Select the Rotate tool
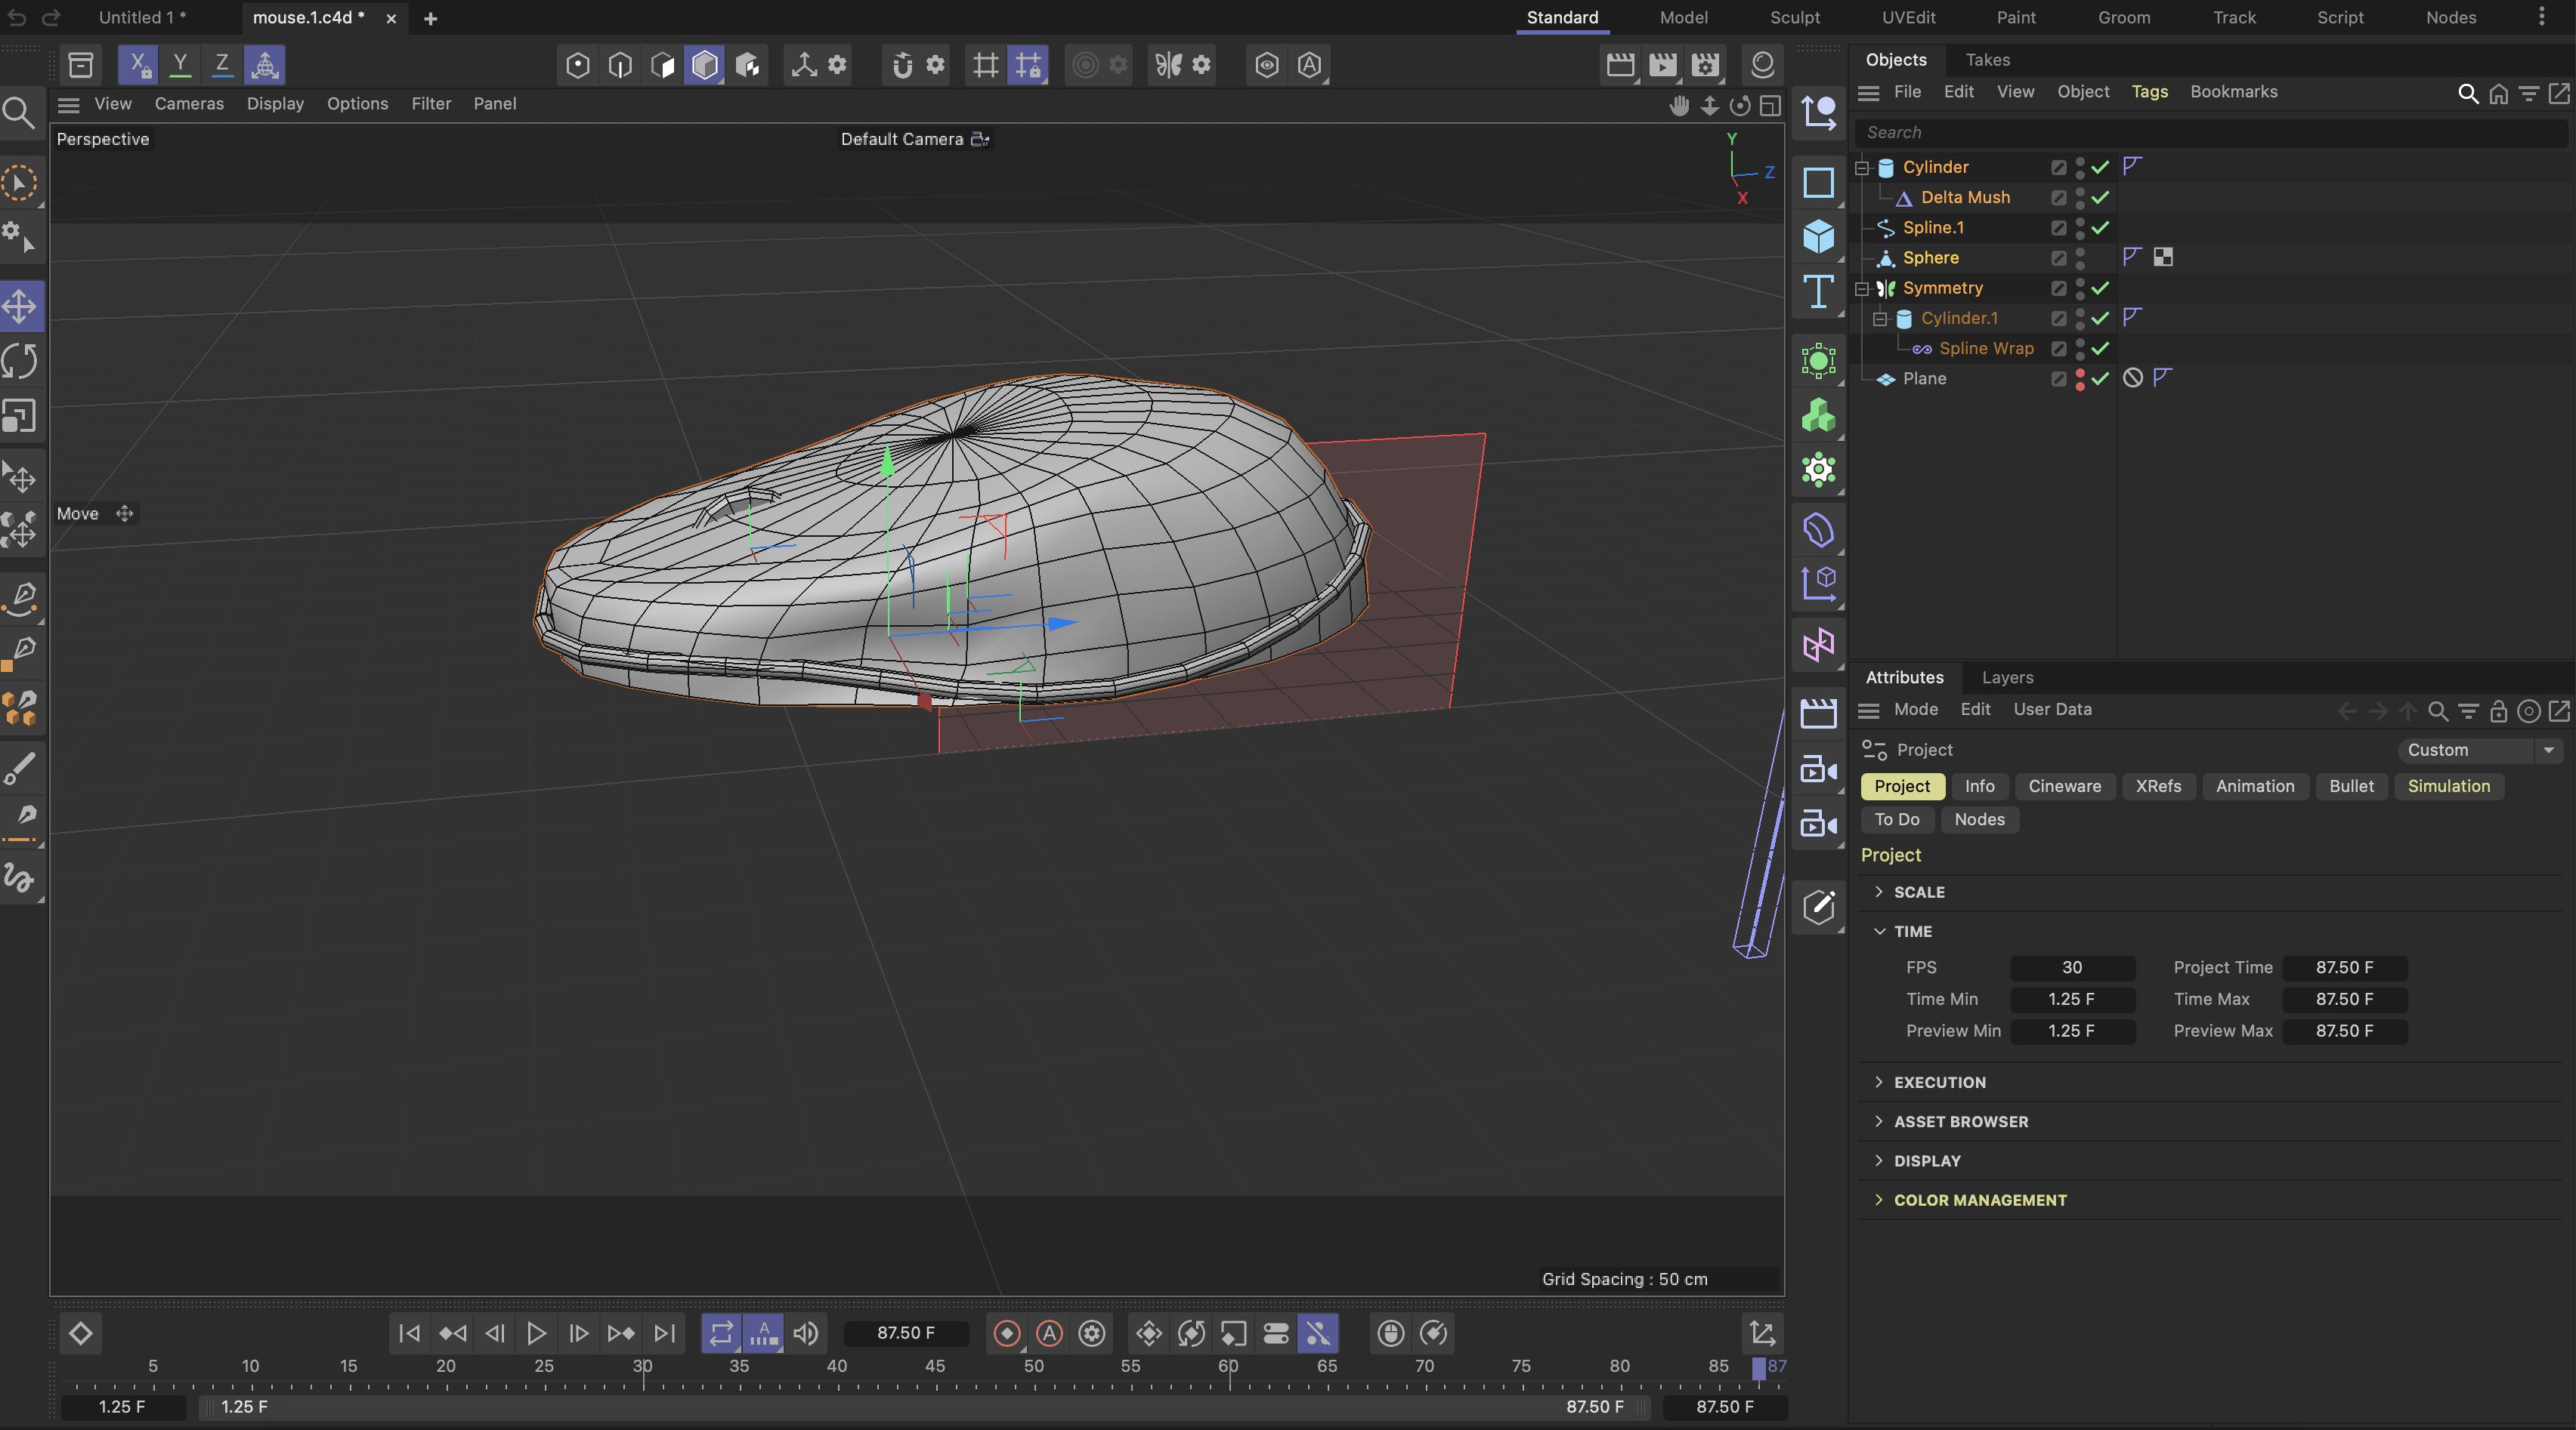The height and width of the screenshot is (1430, 2576). pyautogui.click(x=20, y=361)
